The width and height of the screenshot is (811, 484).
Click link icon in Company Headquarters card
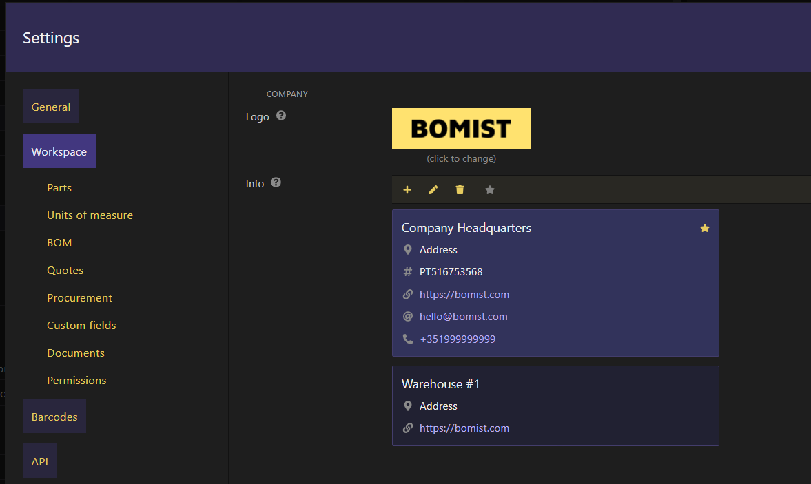pos(408,294)
